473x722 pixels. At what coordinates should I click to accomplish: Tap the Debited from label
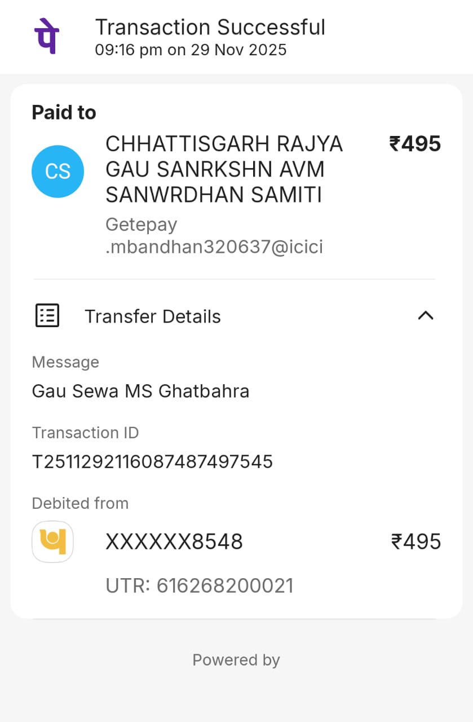coord(80,503)
